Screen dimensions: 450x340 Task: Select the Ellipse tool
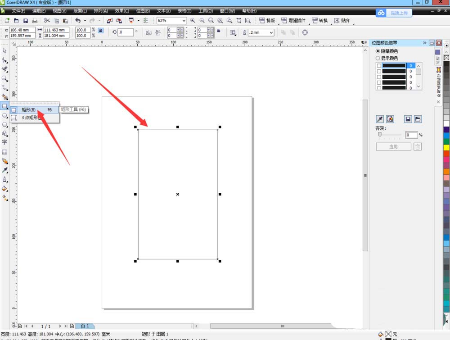(x=5, y=115)
